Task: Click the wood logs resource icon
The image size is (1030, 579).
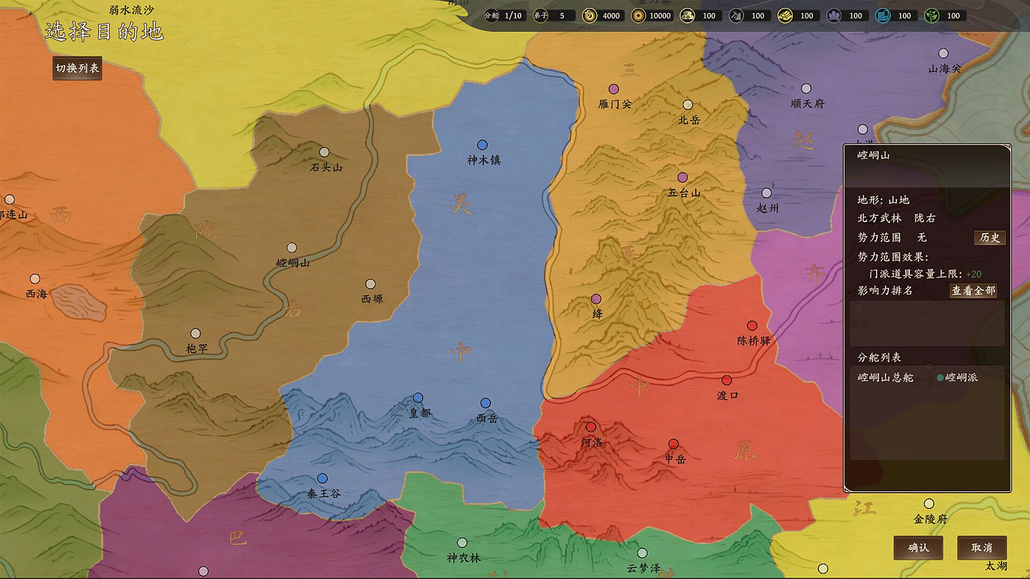Action: [x=687, y=16]
